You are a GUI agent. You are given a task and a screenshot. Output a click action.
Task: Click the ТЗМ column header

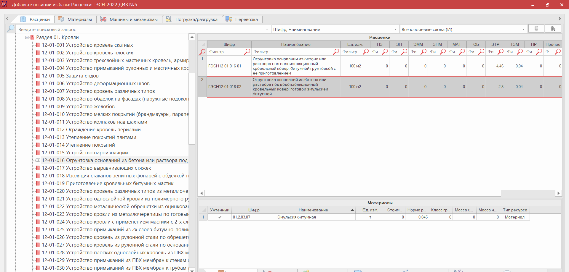pos(514,44)
